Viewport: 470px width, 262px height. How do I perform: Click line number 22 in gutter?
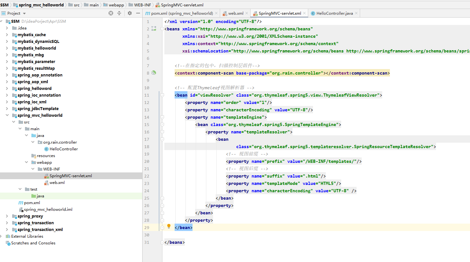147,176
